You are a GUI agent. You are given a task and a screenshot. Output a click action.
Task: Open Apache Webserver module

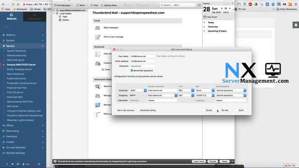point(16,51)
